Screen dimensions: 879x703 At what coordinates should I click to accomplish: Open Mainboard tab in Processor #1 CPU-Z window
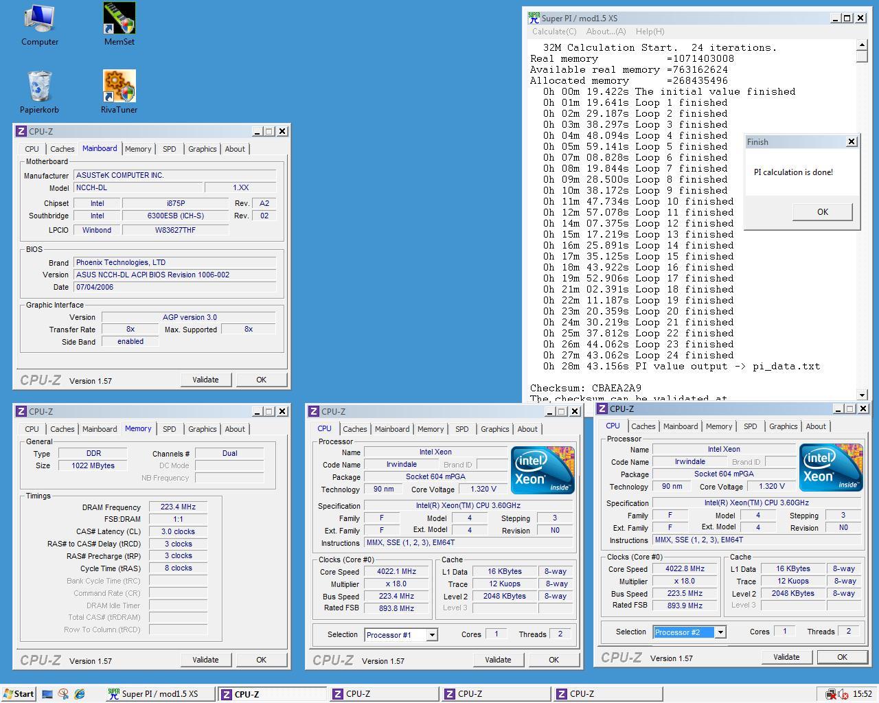tap(392, 429)
